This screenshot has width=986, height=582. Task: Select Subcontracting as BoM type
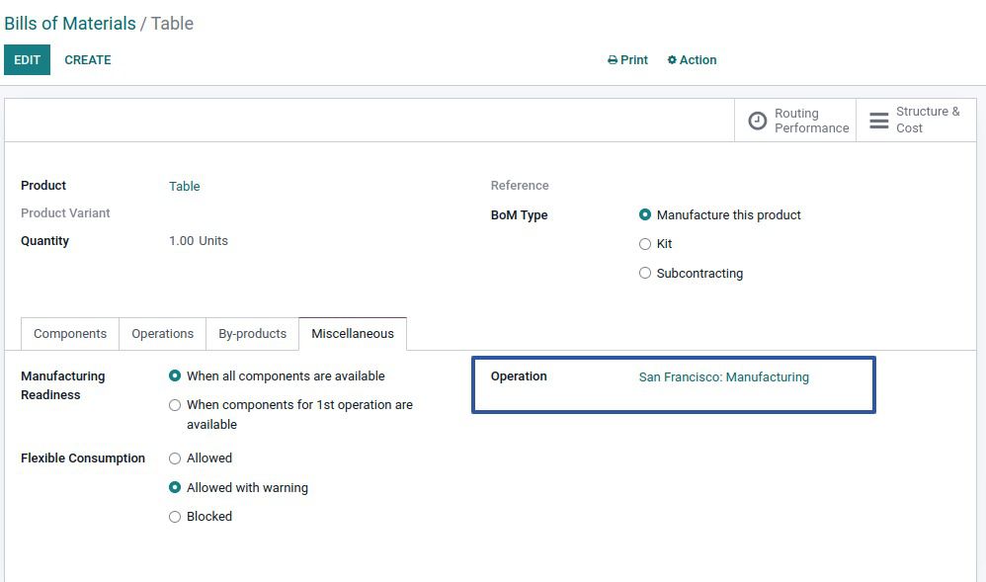point(645,274)
